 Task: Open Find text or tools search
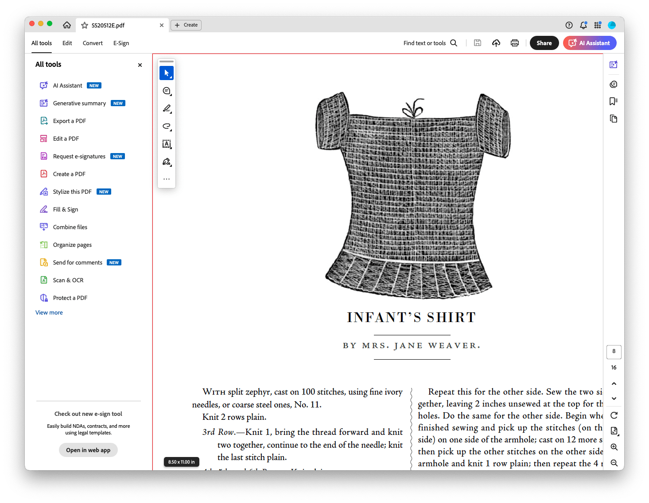(x=430, y=43)
